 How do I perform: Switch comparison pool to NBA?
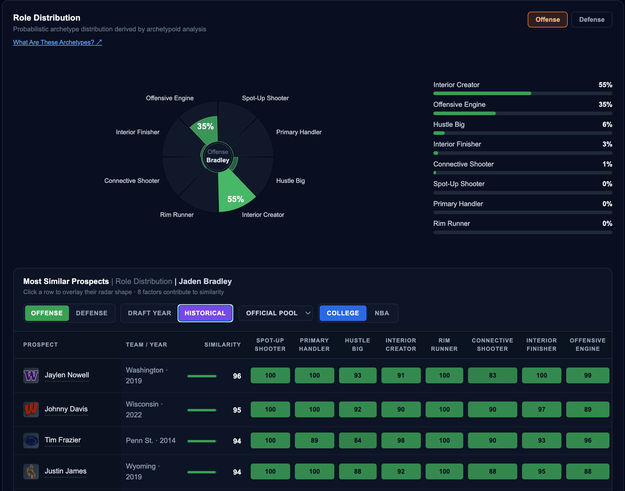pyautogui.click(x=382, y=313)
